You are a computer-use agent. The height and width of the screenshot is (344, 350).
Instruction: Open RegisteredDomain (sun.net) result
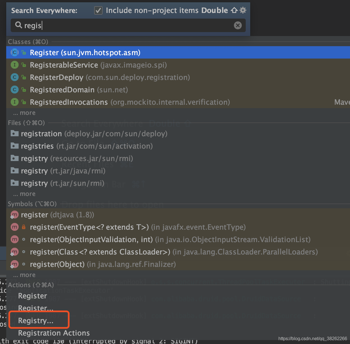click(178, 90)
